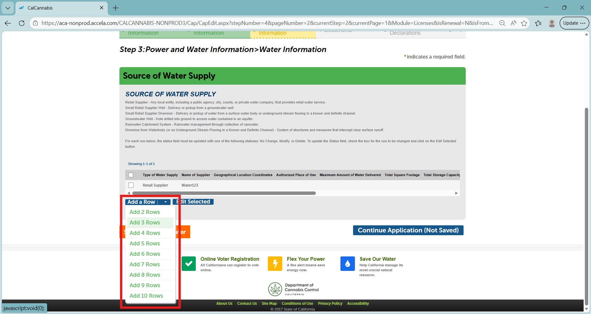591x314 pixels.
Task: Open a new browser tab
Action: 116,8
